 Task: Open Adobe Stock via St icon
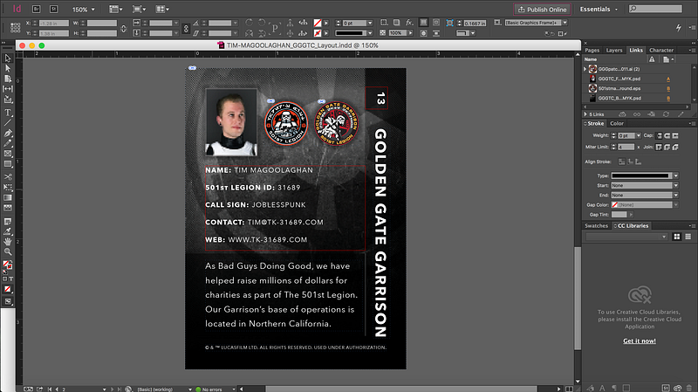click(53, 9)
